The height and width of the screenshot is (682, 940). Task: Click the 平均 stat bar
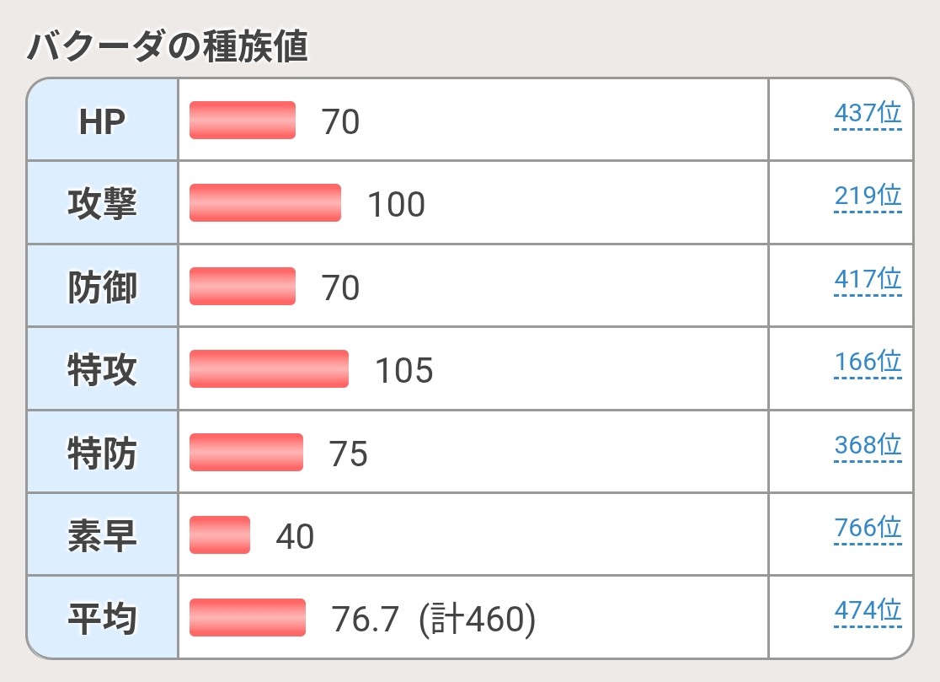point(248,618)
